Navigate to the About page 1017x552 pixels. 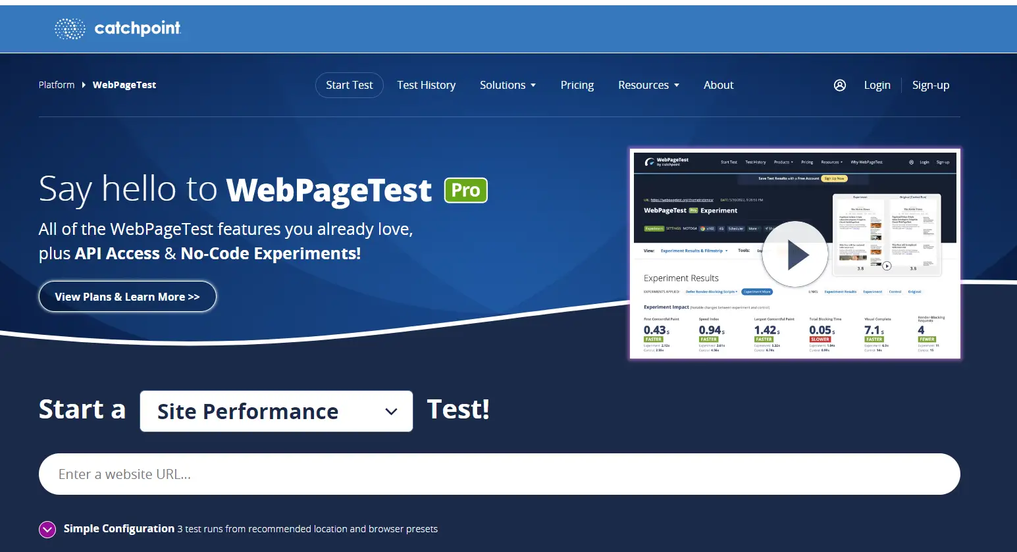pos(718,85)
